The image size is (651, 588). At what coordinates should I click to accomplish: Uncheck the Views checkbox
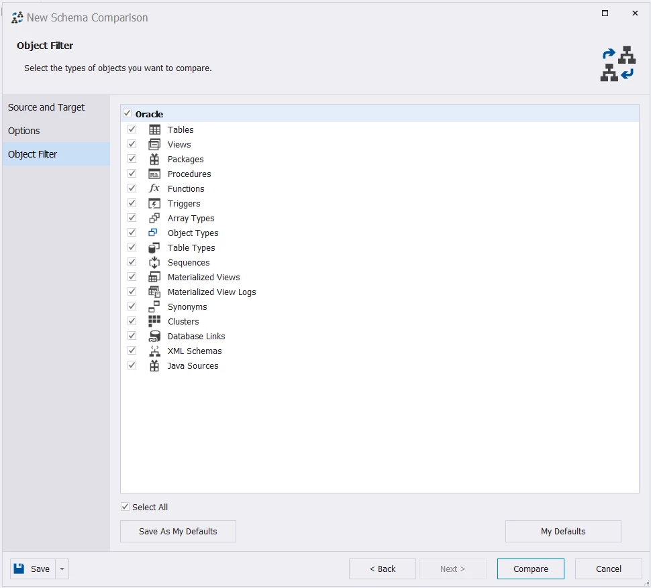coord(132,144)
